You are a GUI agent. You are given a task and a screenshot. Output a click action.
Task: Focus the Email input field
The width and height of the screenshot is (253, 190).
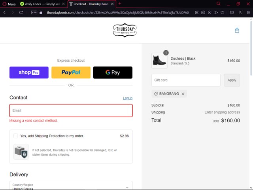tap(71, 110)
